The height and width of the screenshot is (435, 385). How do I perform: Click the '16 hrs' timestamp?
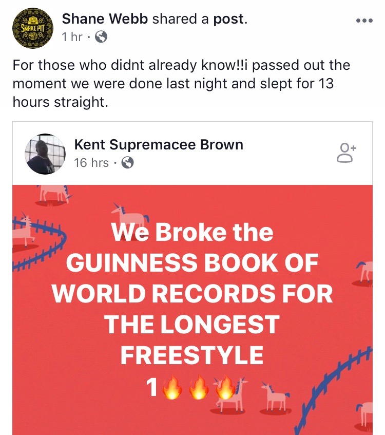coord(91,163)
